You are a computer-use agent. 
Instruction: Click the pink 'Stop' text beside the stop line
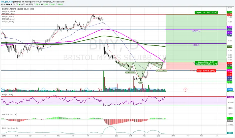[x=192, y=71]
